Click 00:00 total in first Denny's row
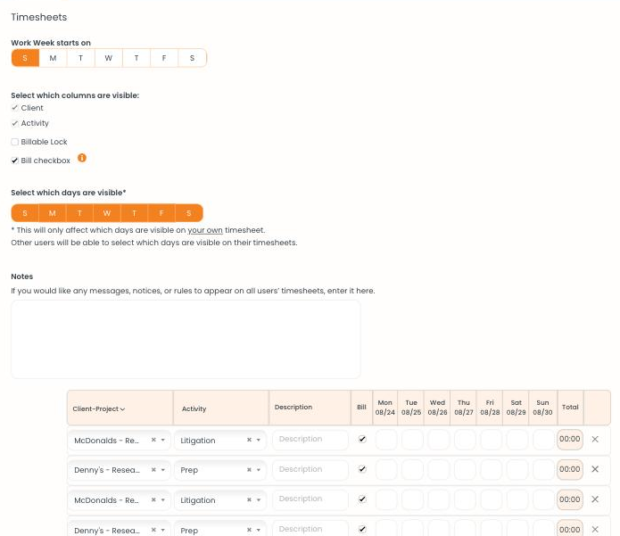 pos(570,469)
